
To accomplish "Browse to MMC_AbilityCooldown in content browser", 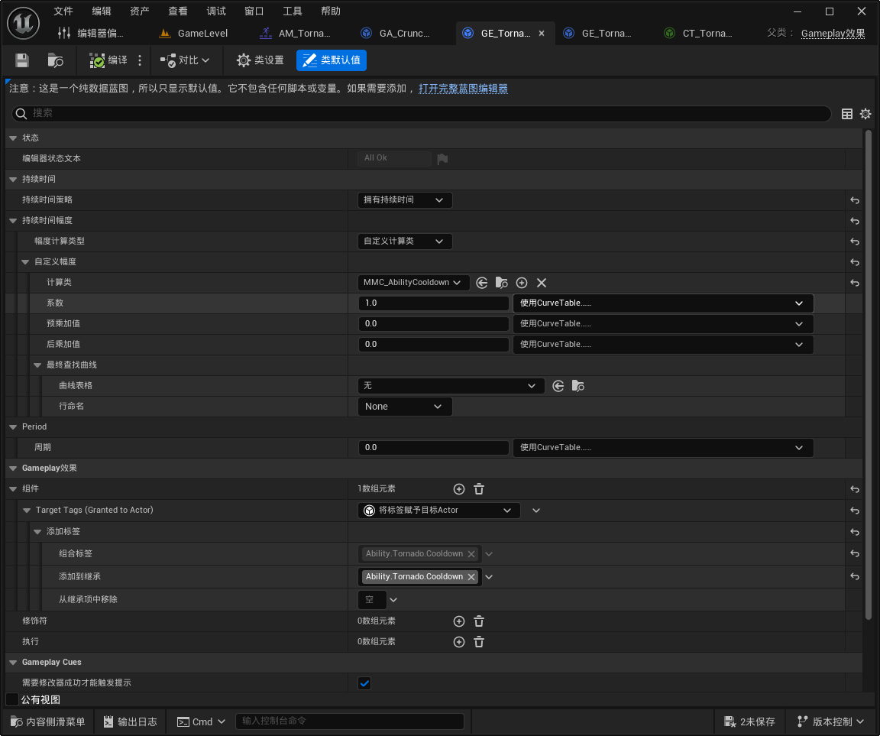I will point(502,283).
